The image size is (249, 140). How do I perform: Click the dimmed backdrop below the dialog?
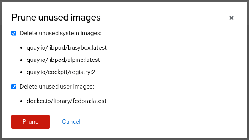125,139
